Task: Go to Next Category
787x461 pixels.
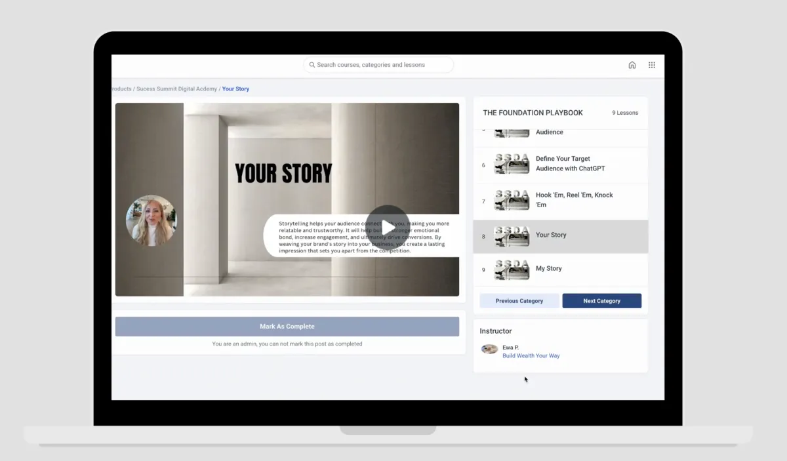Action: [x=602, y=301]
